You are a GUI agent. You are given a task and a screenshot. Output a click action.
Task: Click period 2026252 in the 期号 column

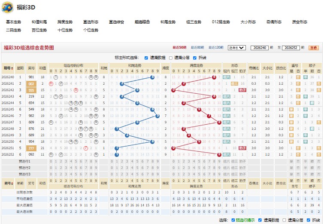click(x=8, y=154)
